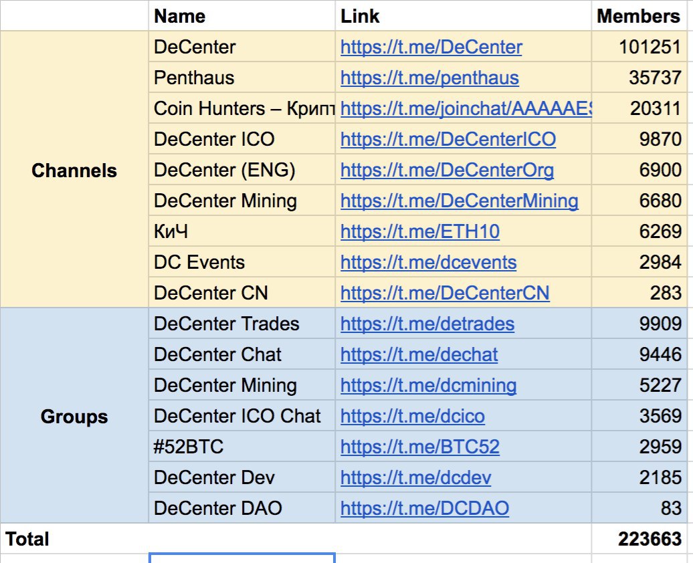Click the https://t.me/BTC52 link
This screenshot has width=693, height=563.
coord(420,447)
